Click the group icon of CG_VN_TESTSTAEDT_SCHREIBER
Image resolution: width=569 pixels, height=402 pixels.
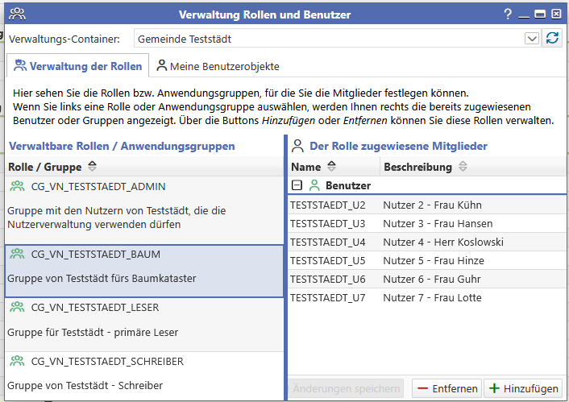point(18,361)
